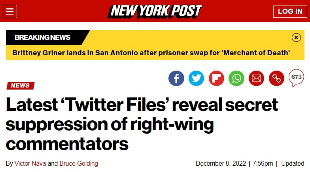Click the December 8, 2022 publish date

[221, 163]
